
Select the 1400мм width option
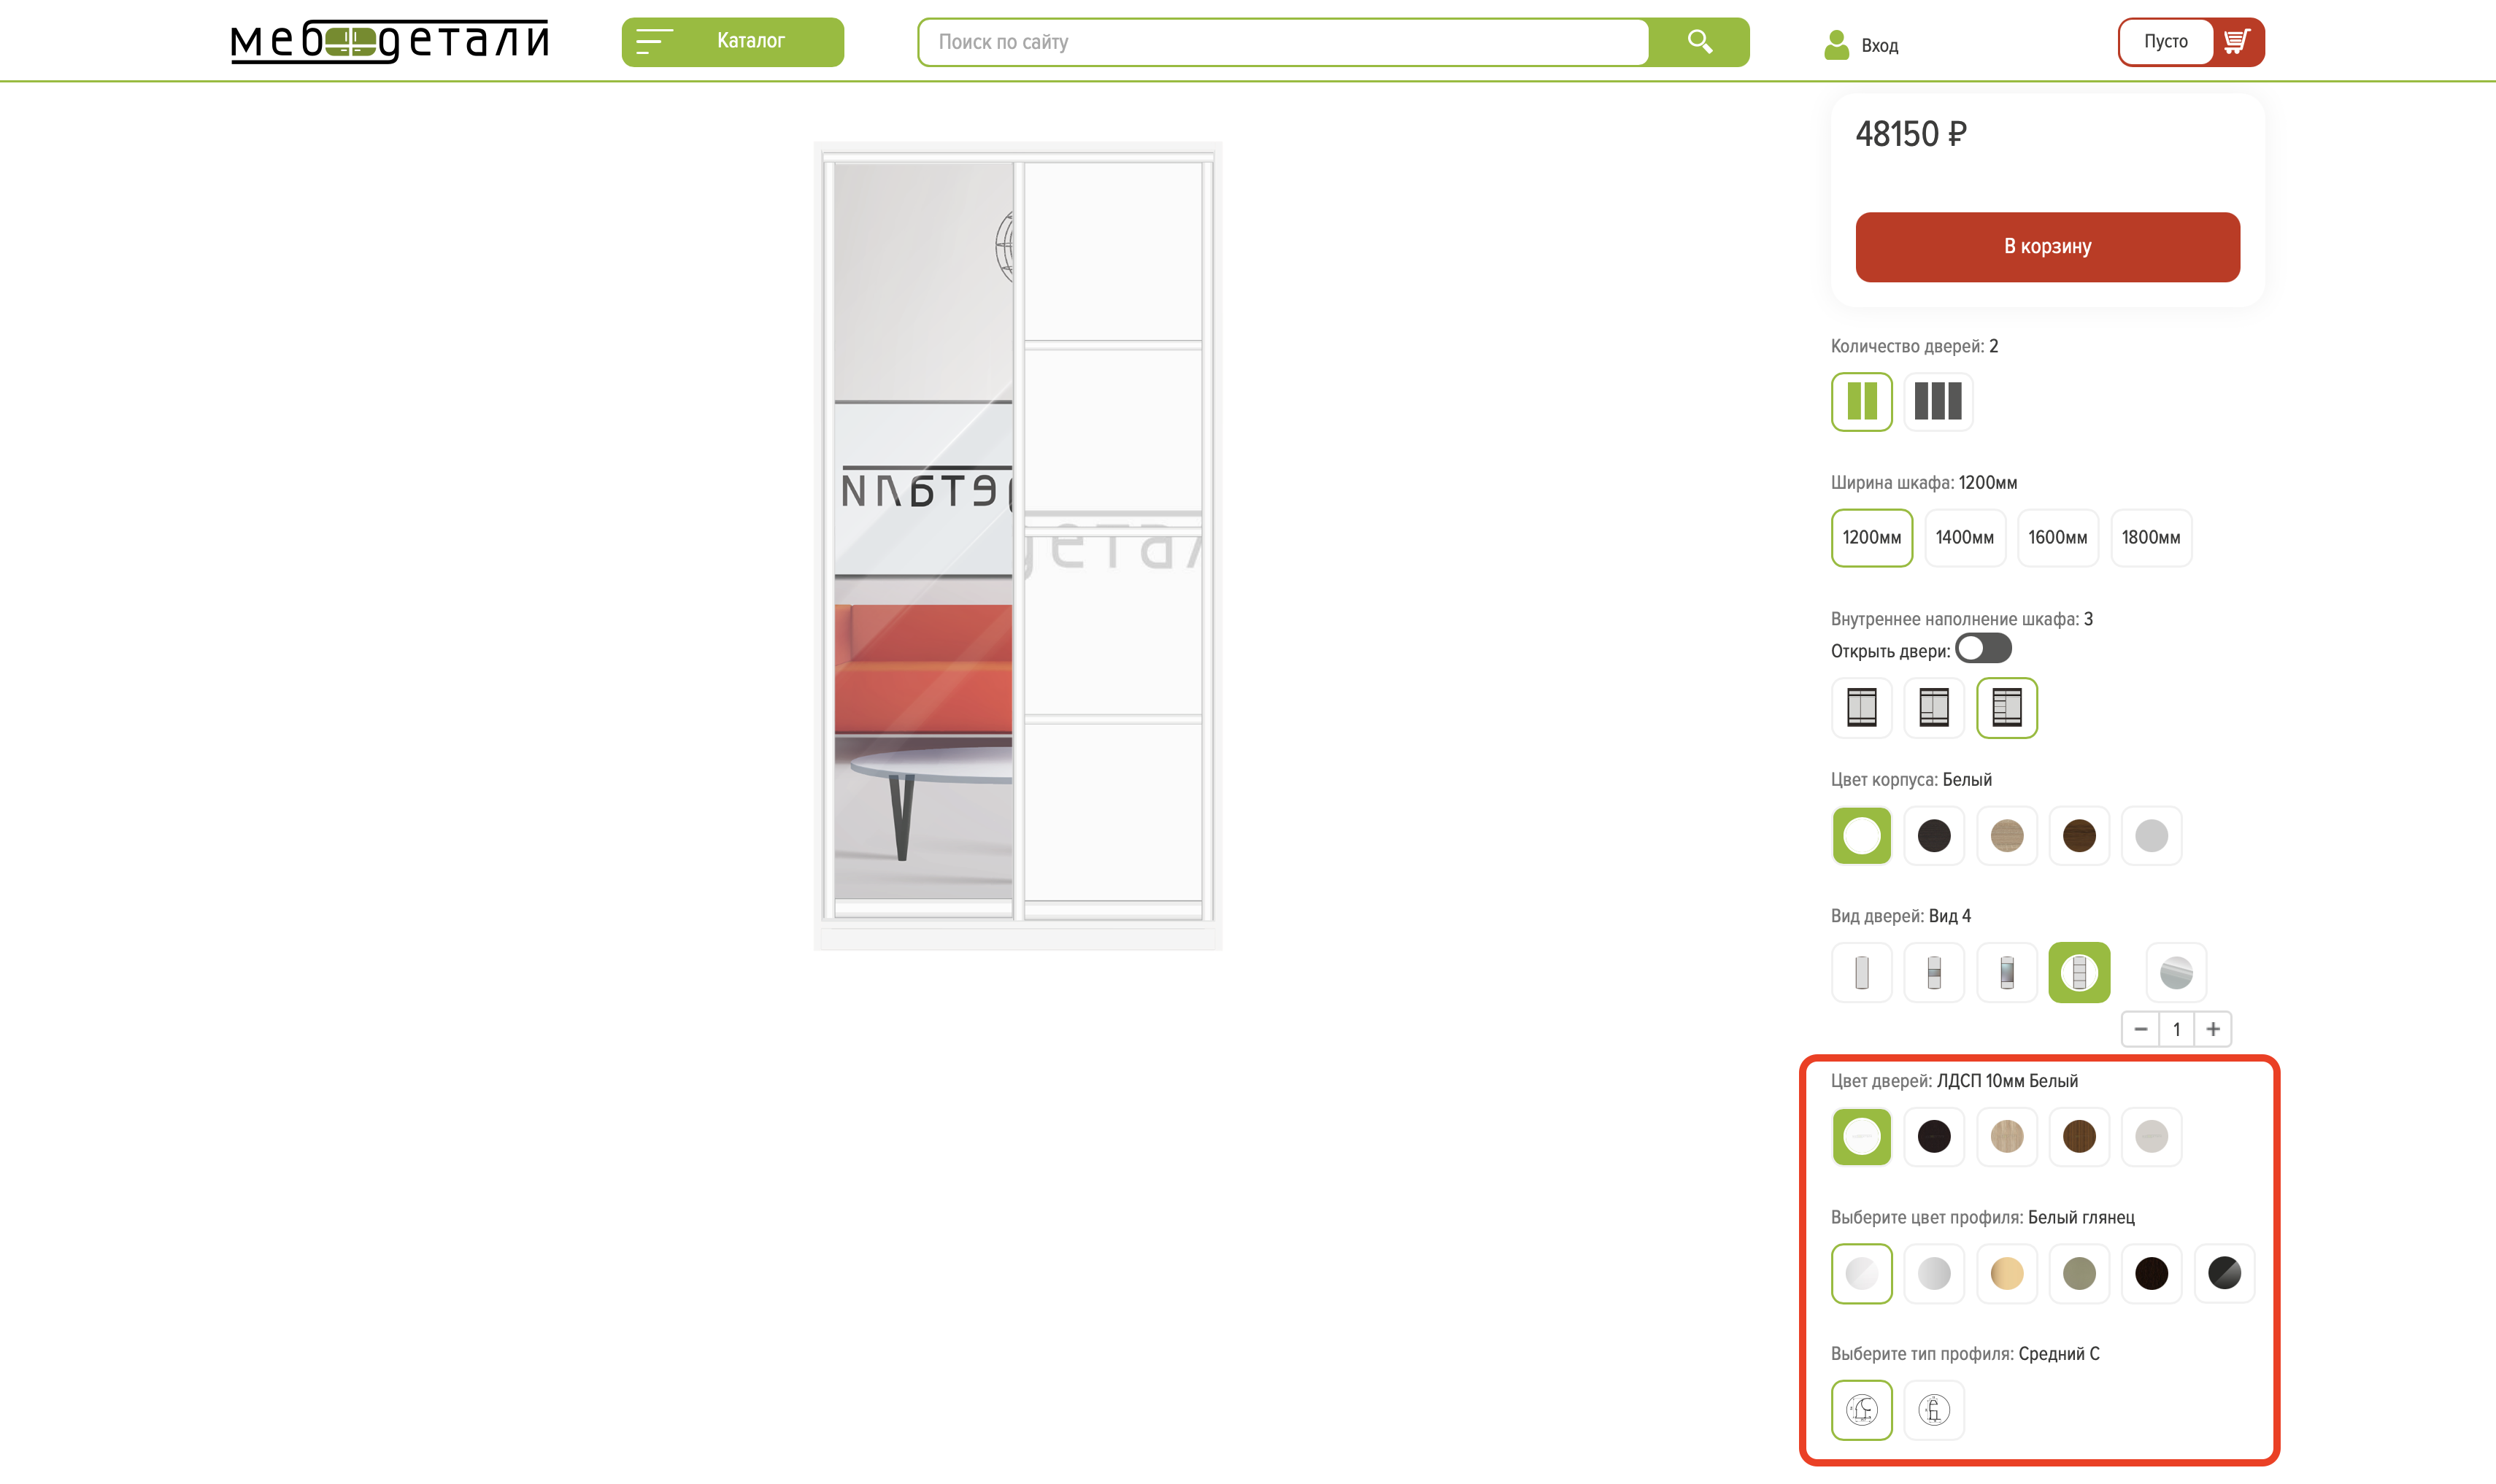click(x=1964, y=537)
